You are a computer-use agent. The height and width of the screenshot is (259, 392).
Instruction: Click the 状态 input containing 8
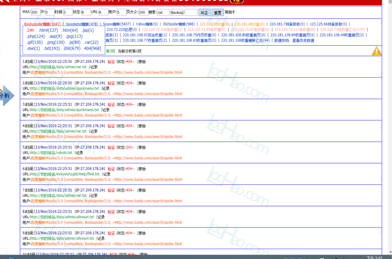[86, 12]
